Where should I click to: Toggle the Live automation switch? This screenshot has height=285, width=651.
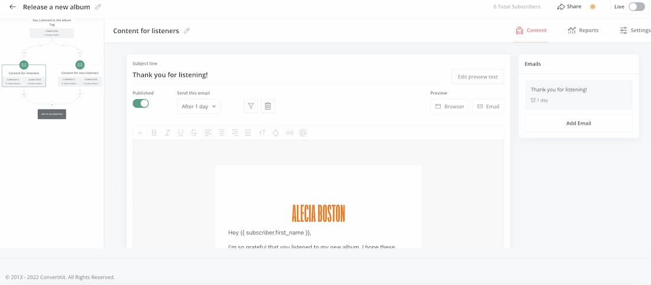[636, 6]
